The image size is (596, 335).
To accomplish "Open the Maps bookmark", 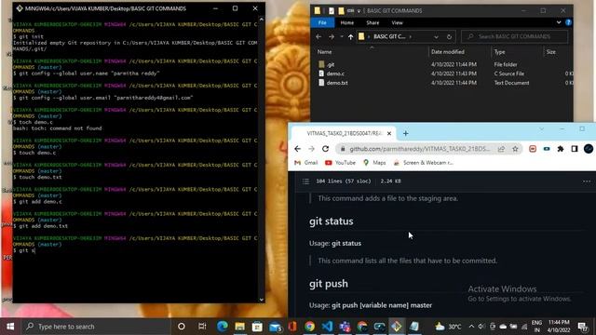I will tap(374, 163).
